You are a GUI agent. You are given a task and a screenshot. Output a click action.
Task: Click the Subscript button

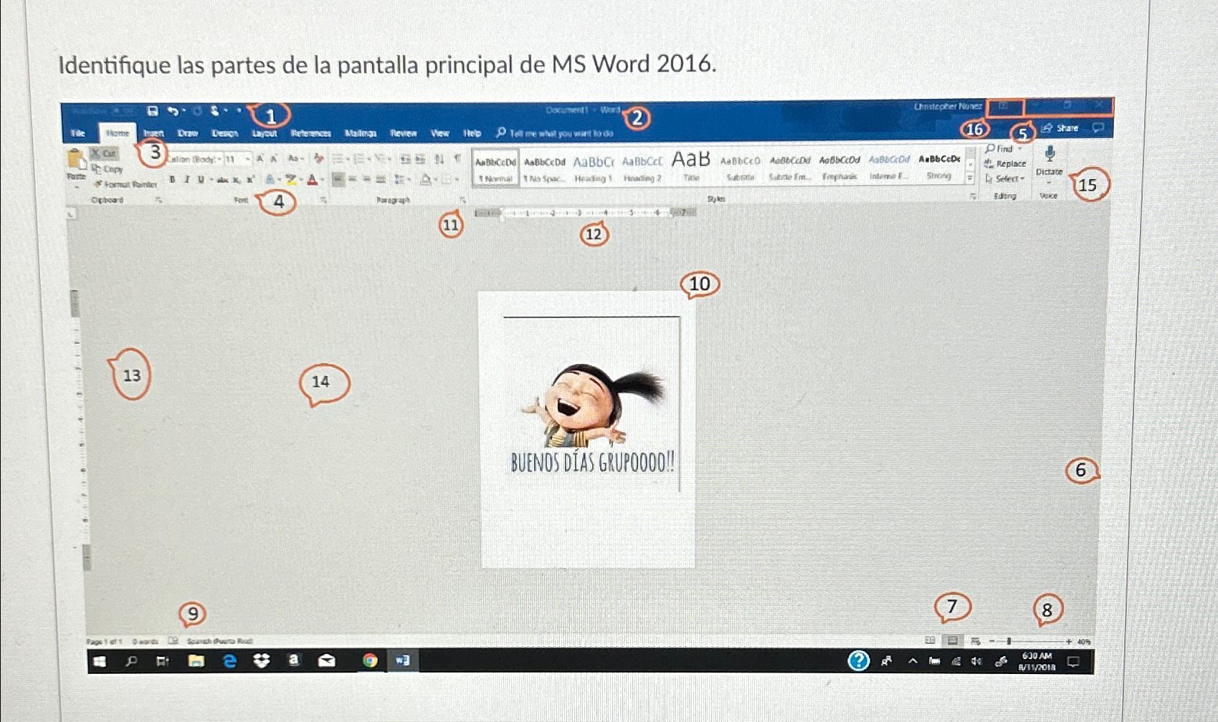tap(237, 180)
